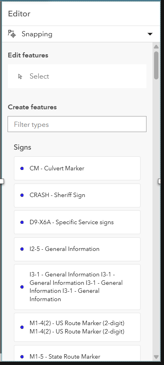The height and width of the screenshot is (365, 164).
Task: Click the scrollbar up arrow
Action: click(x=156, y=47)
